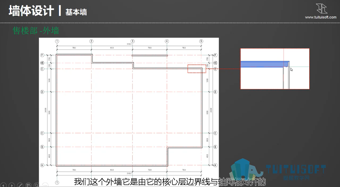340x187 pixels.
Task: Show all slides grid view icon
Action: click(x=28, y=185)
